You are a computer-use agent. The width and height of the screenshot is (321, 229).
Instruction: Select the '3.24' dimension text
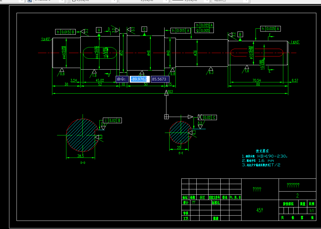pos(74,80)
